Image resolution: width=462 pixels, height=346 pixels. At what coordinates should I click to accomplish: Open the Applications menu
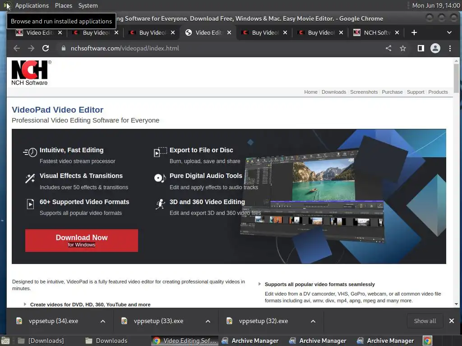(x=32, y=5)
